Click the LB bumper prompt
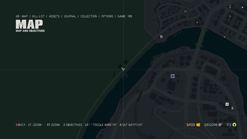Viewport: 247px width, 139px height. [17, 16]
